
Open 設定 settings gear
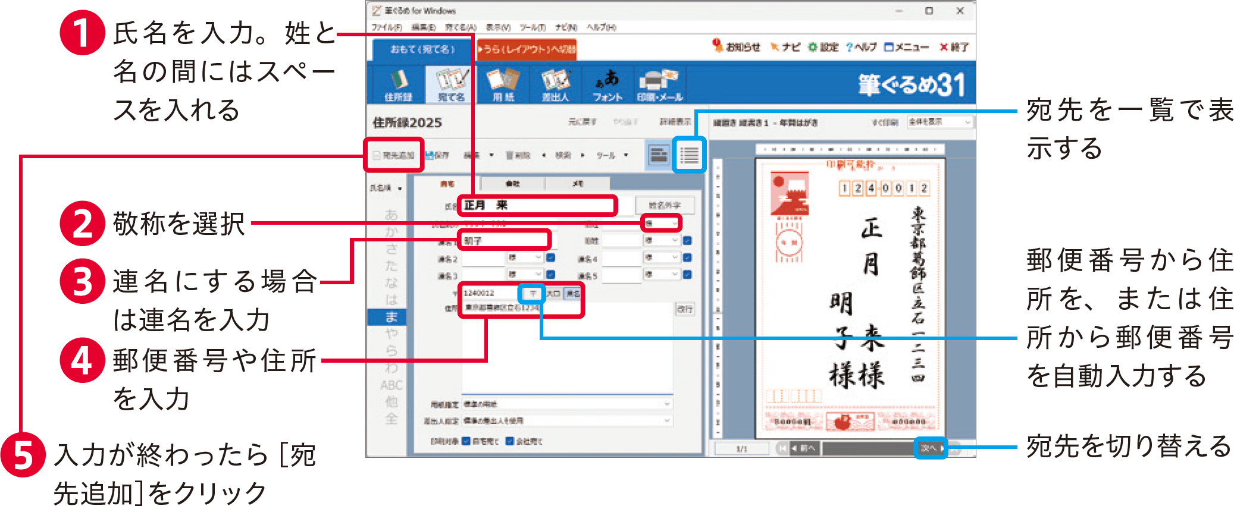[823, 47]
